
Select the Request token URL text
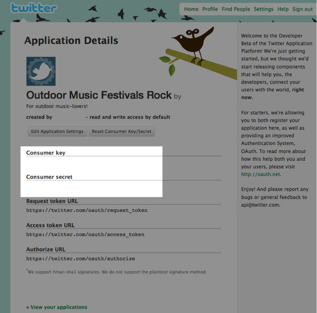pos(87,210)
